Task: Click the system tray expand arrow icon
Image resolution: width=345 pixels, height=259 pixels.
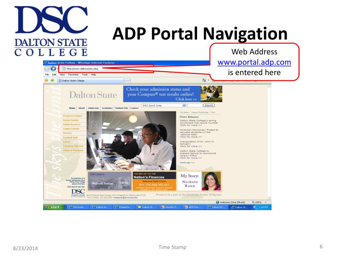Action: pyautogui.click(x=255, y=207)
